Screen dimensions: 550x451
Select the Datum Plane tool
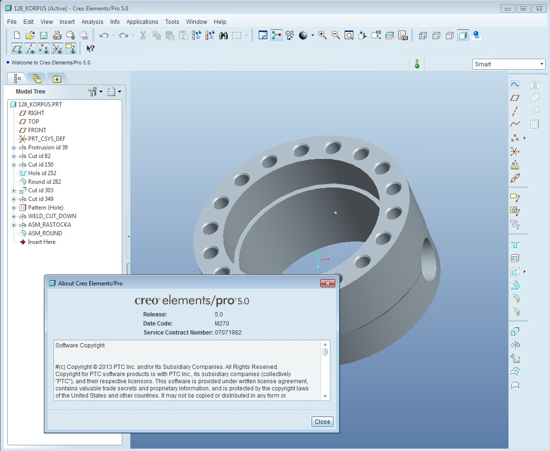point(515,98)
